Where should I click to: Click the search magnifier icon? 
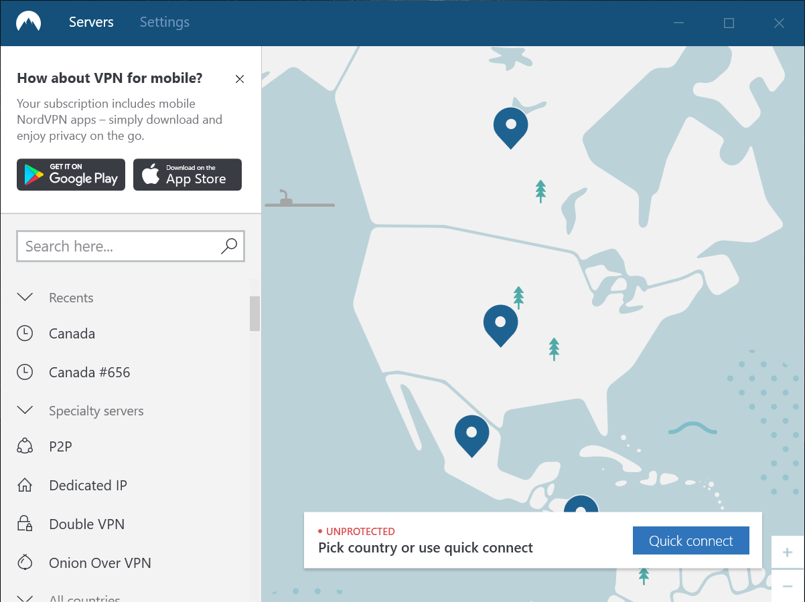(228, 246)
